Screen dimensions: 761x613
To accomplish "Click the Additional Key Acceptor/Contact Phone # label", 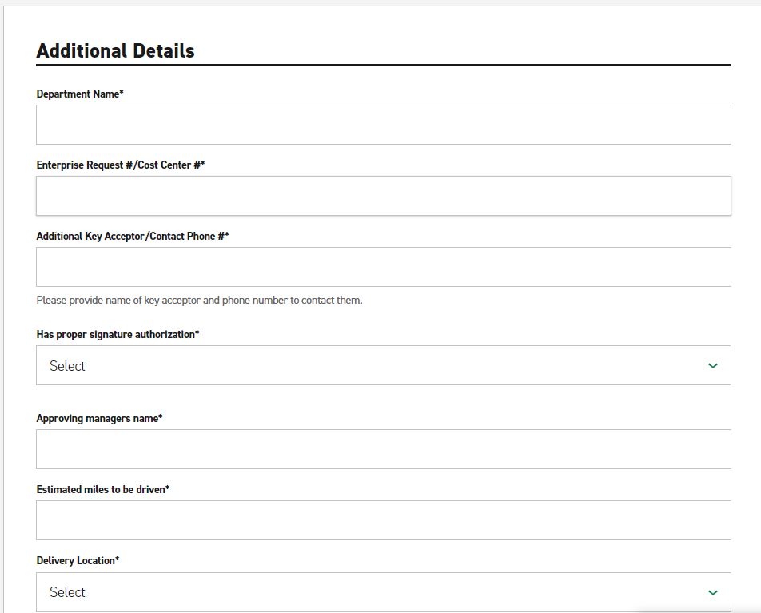I will 133,237.
